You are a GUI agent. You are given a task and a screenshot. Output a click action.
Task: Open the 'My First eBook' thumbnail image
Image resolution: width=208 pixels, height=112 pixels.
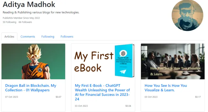click(x=103, y=61)
